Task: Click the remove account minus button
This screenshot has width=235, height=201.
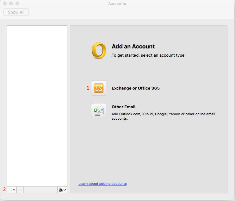Action: (x=20, y=190)
